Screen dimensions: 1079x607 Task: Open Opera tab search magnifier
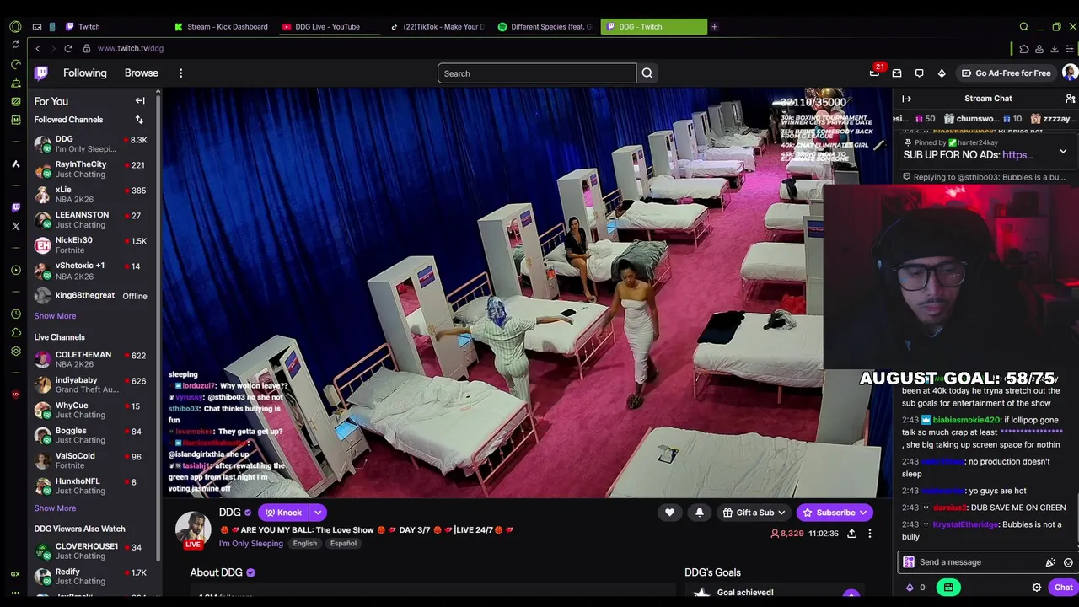pyautogui.click(x=1023, y=27)
